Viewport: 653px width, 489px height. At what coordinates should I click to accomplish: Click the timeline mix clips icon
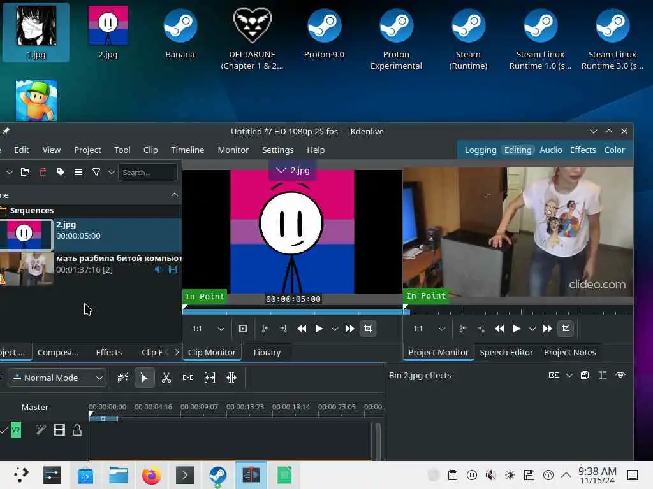coord(123,378)
